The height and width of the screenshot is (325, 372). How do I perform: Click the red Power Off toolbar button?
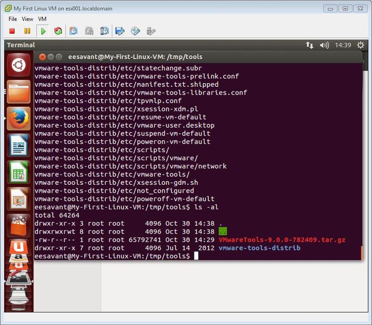12,31
